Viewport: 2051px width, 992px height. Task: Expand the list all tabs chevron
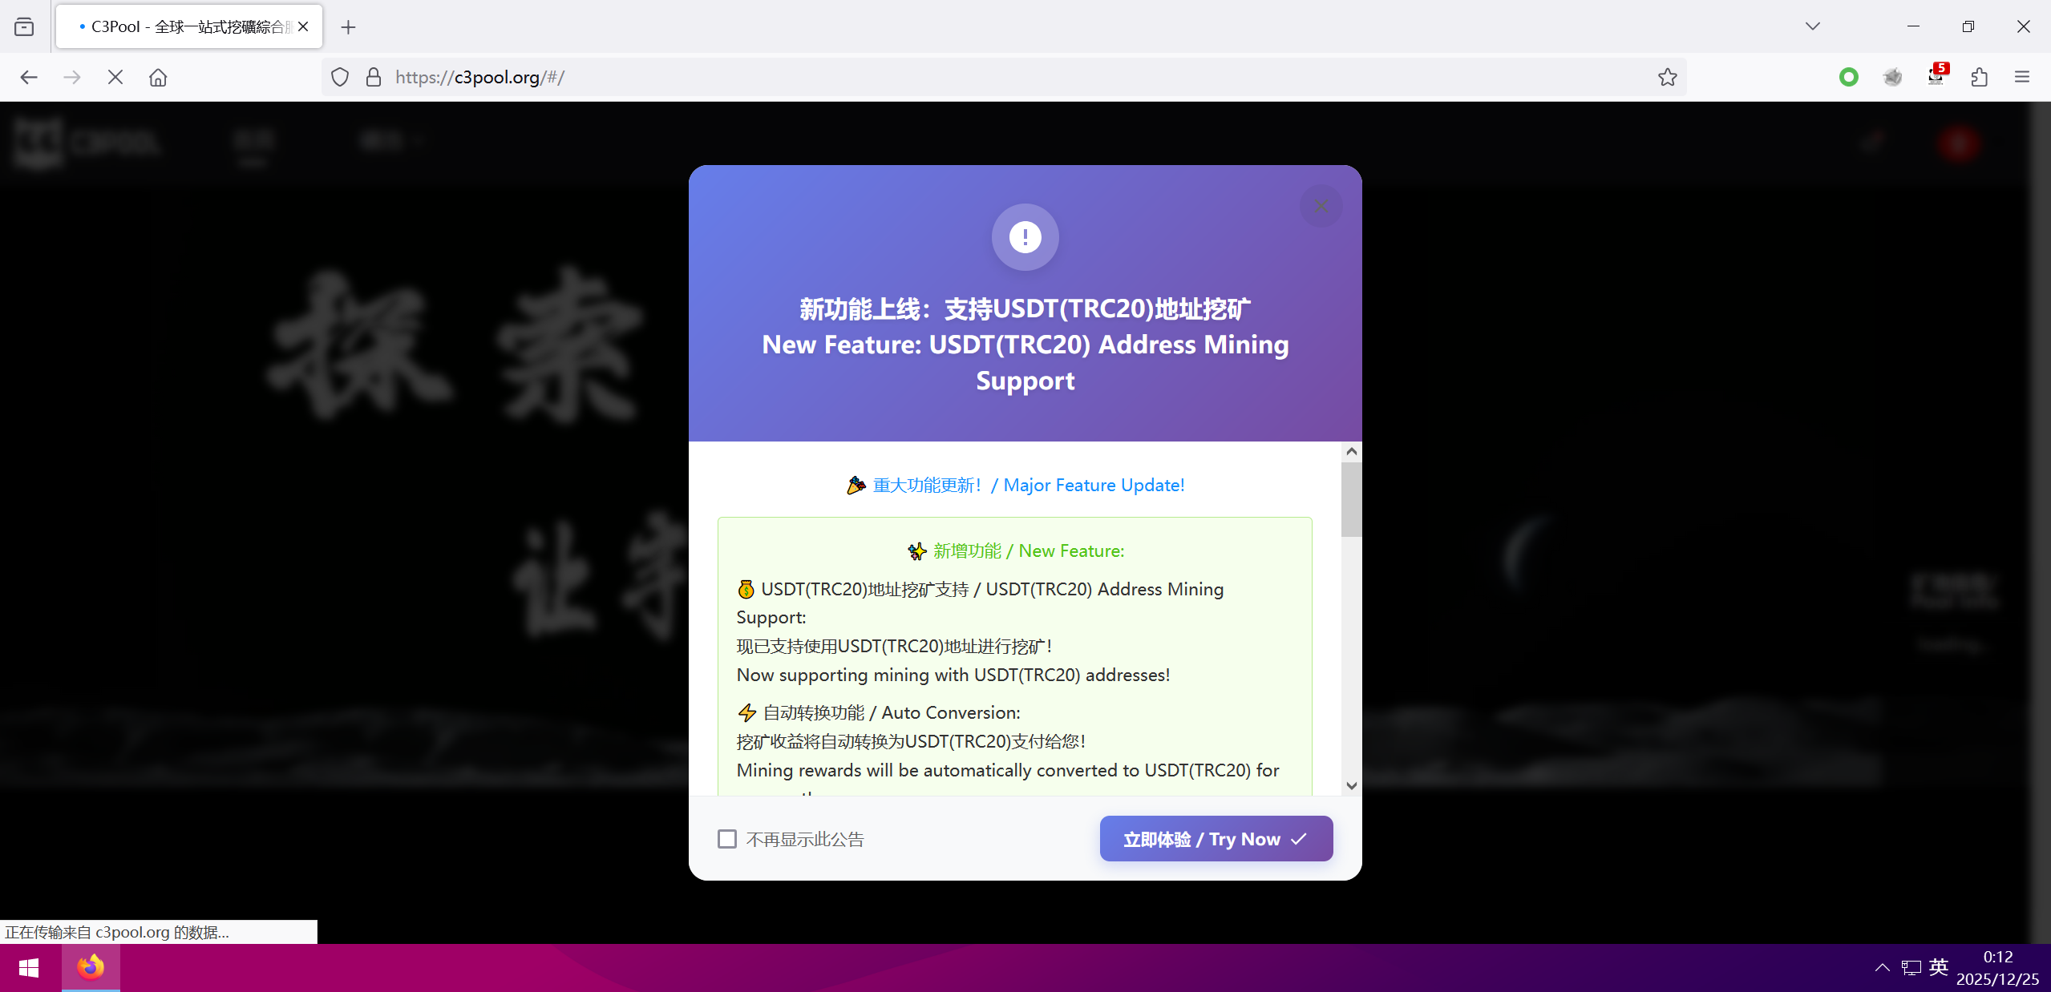[x=1812, y=26]
